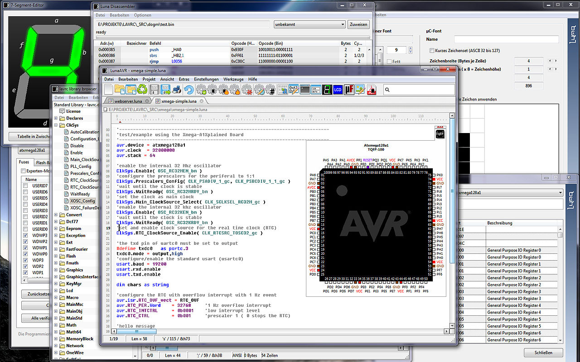This screenshot has height=362, width=580.
Task: Click the green recycle reload icon
Action: [142, 89]
